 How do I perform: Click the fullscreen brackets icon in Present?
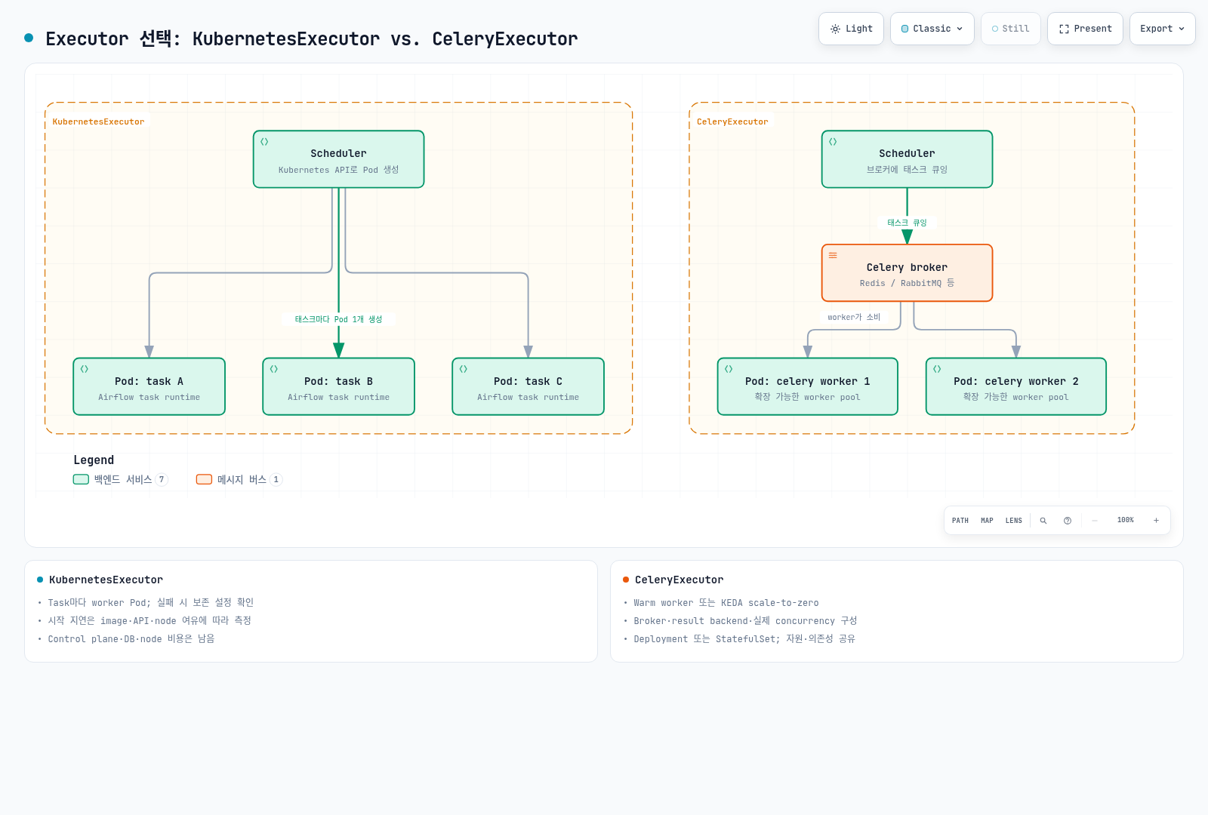pyautogui.click(x=1064, y=29)
